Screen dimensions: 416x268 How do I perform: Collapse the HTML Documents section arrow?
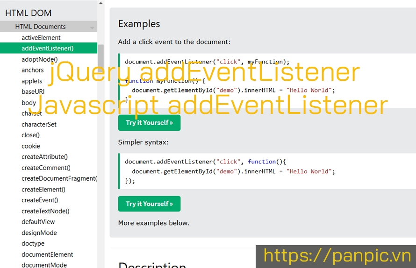(92, 27)
